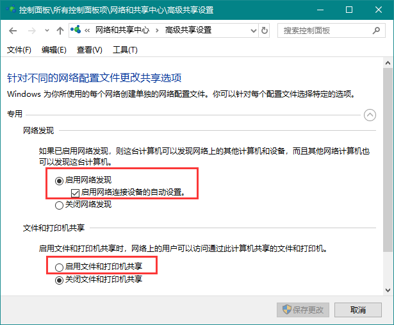
Task: Select 关闭文件和打印机共享 radio button
Action: tap(59, 280)
